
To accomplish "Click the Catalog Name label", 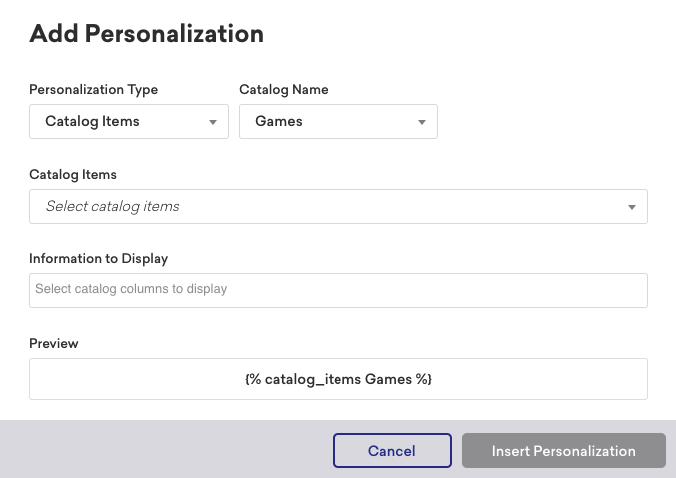I will click(x=284, y=89).
